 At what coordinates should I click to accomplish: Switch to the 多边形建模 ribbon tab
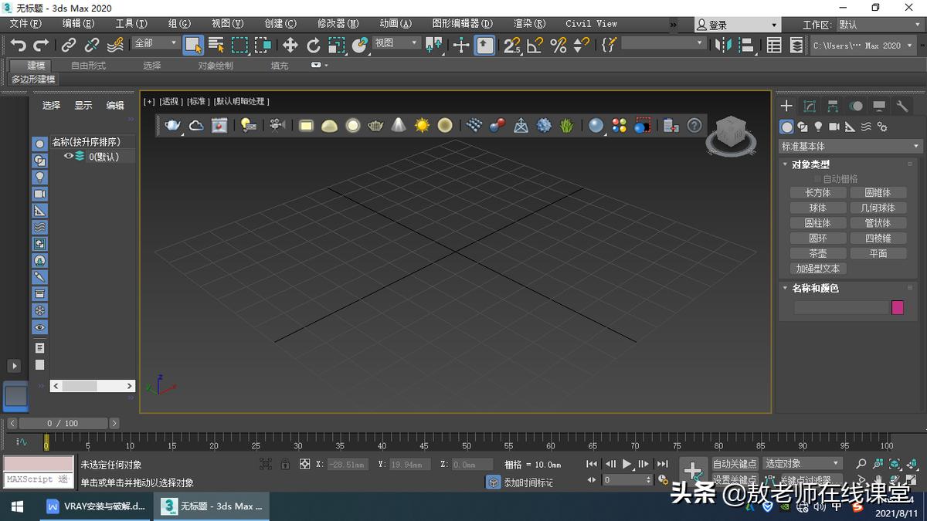click(33, 79)
